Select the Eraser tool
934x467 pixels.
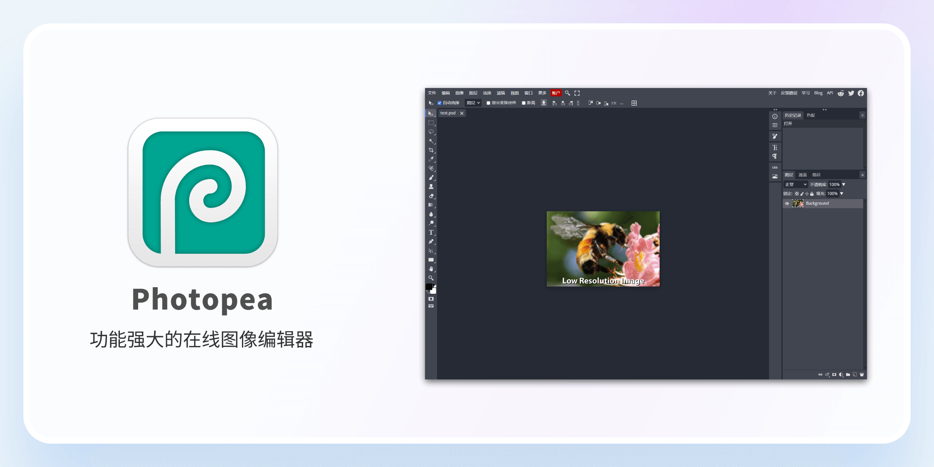click(431, 196)
